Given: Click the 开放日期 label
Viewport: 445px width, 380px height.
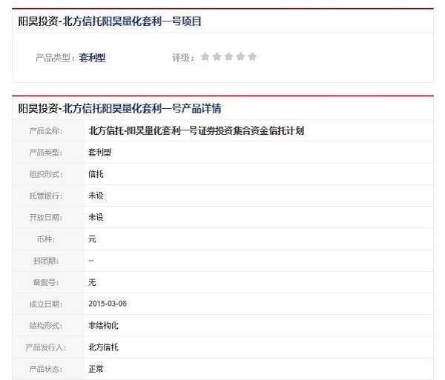Looking at the screenshot, I should tap(46, 217).
